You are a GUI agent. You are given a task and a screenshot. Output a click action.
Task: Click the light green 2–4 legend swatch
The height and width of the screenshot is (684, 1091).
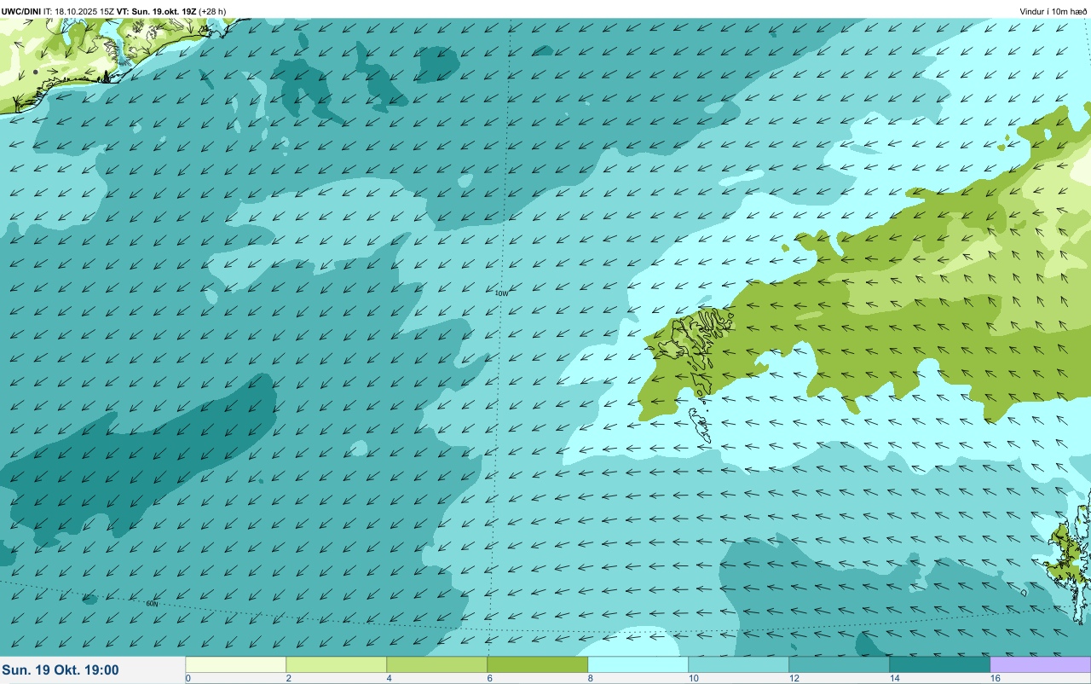coord(337,664)
